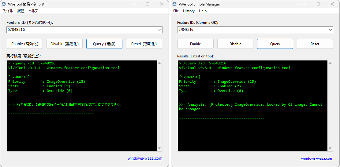
Task: Click Reset in the English Simple Manager
Action: pyautogui.click(x=315, y=44)
